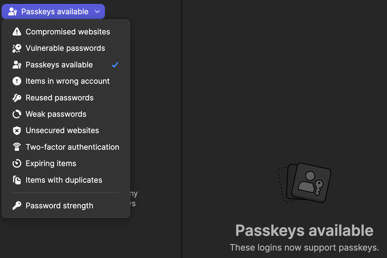This screenshot has width=387, height=258.
Task: Click the large Passkeys available heading
Action: tap(304, 230)
